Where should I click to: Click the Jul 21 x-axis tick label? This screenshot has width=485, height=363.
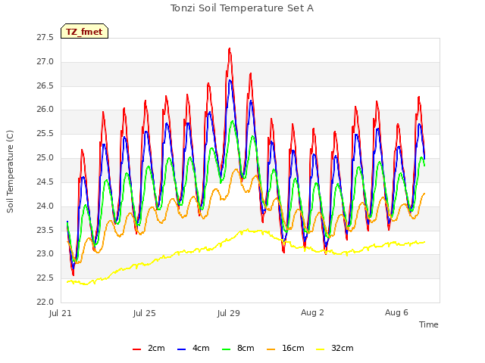coord(61,313)
